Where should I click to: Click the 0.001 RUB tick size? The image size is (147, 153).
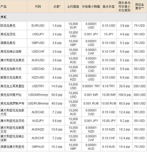91,103
